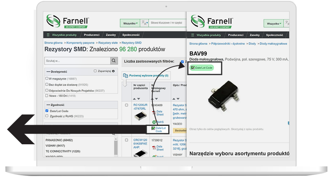
Task: Click 'Porównaj wybrane produkty (0)' button
Action: [146, 76]
